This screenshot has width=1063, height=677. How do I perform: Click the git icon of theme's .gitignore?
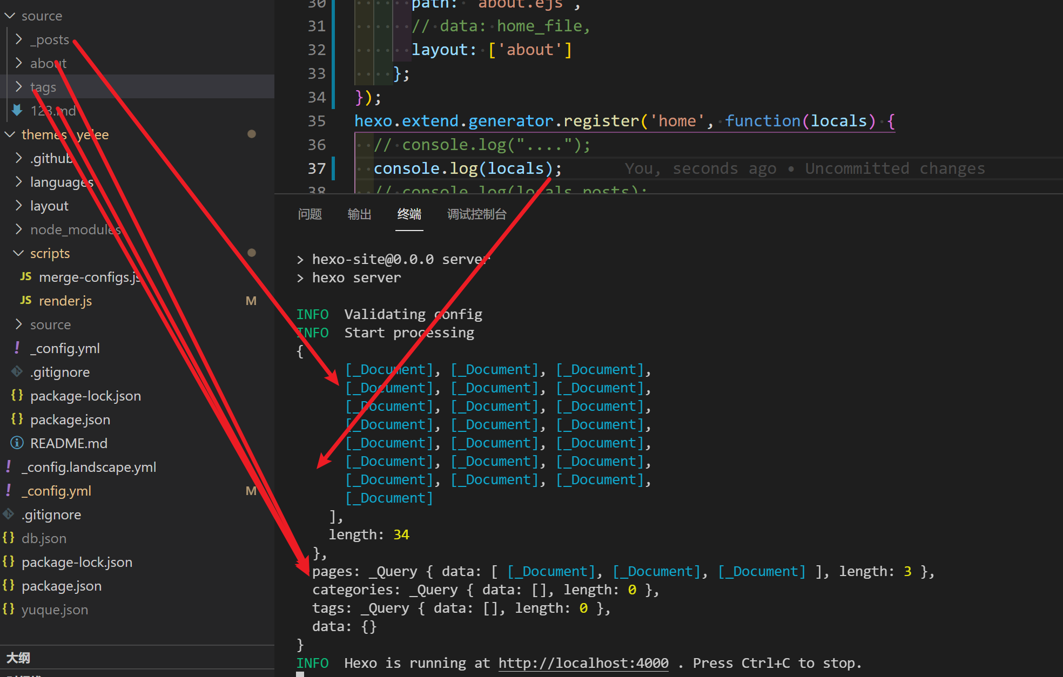coord(17,372)
